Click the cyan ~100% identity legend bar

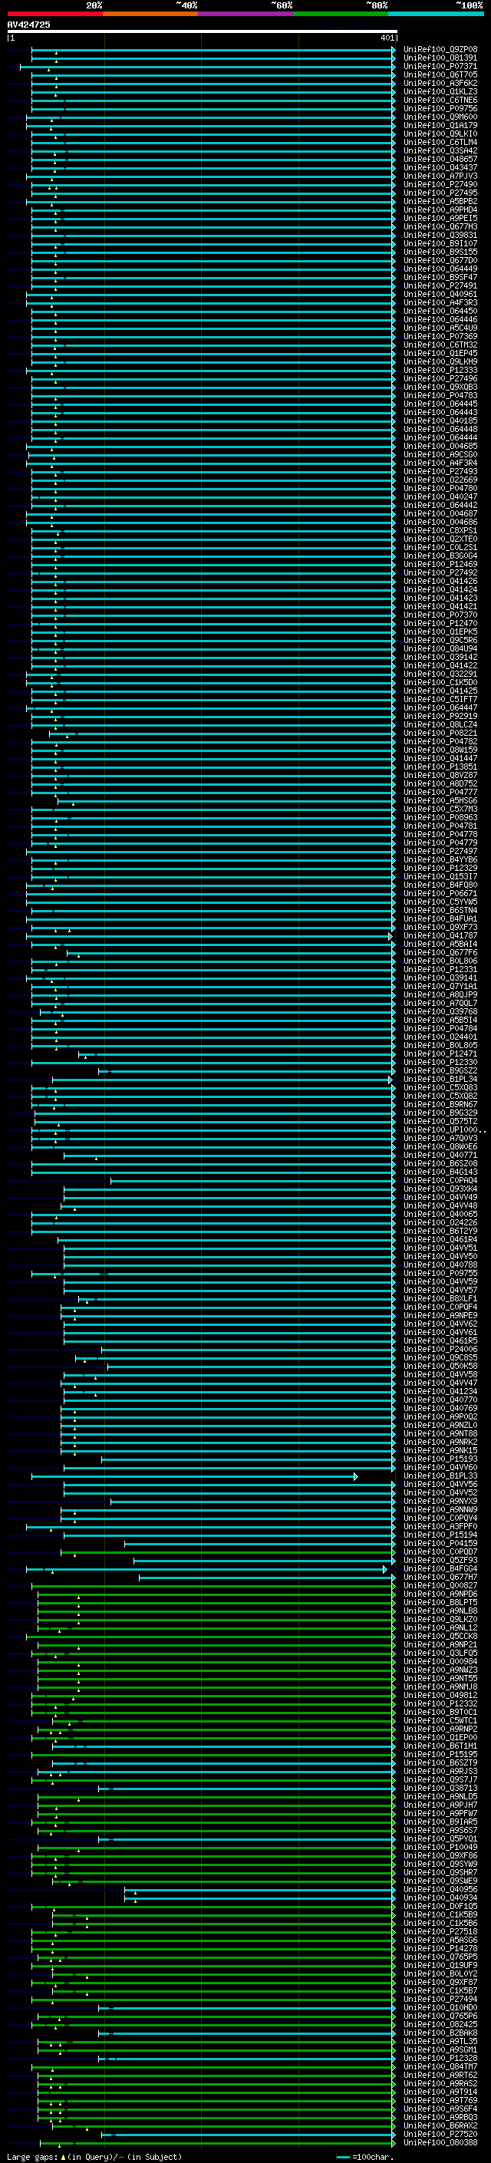(x=436, y=15)
